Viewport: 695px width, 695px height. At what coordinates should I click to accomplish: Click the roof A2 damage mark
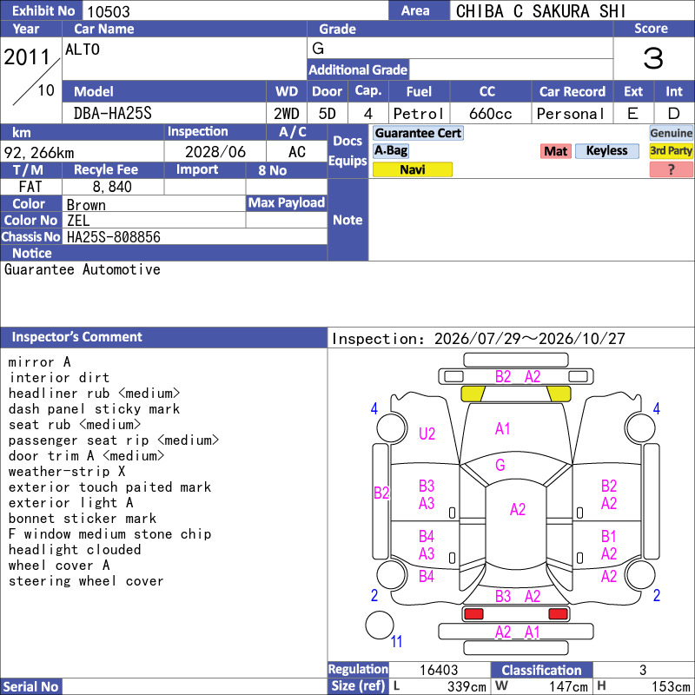(x=517, y=509)
